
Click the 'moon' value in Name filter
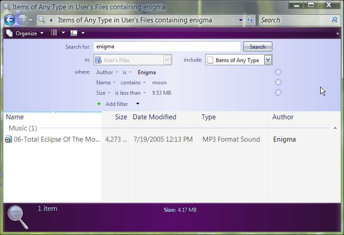click(x=159, y=83)
